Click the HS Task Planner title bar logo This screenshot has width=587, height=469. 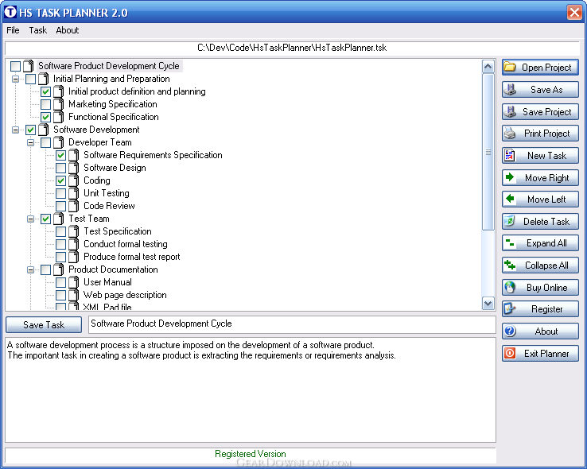click(x=10, y=12)
